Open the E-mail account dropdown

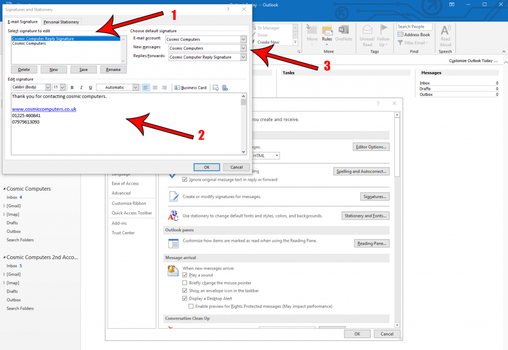[x=243, y=39]
